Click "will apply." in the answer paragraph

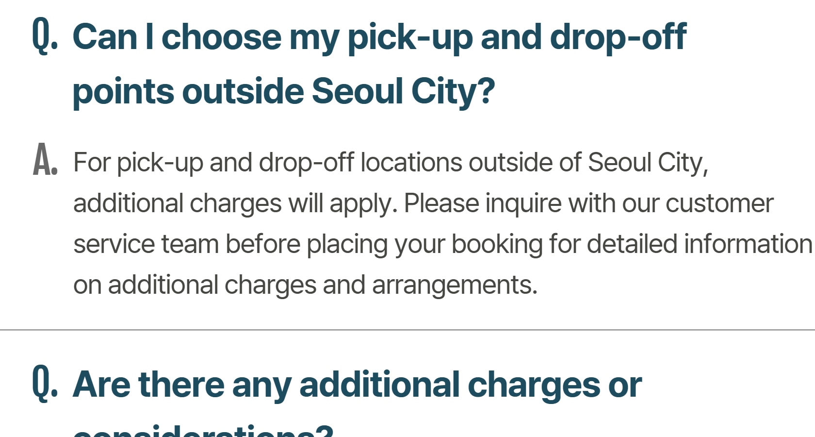342,203
